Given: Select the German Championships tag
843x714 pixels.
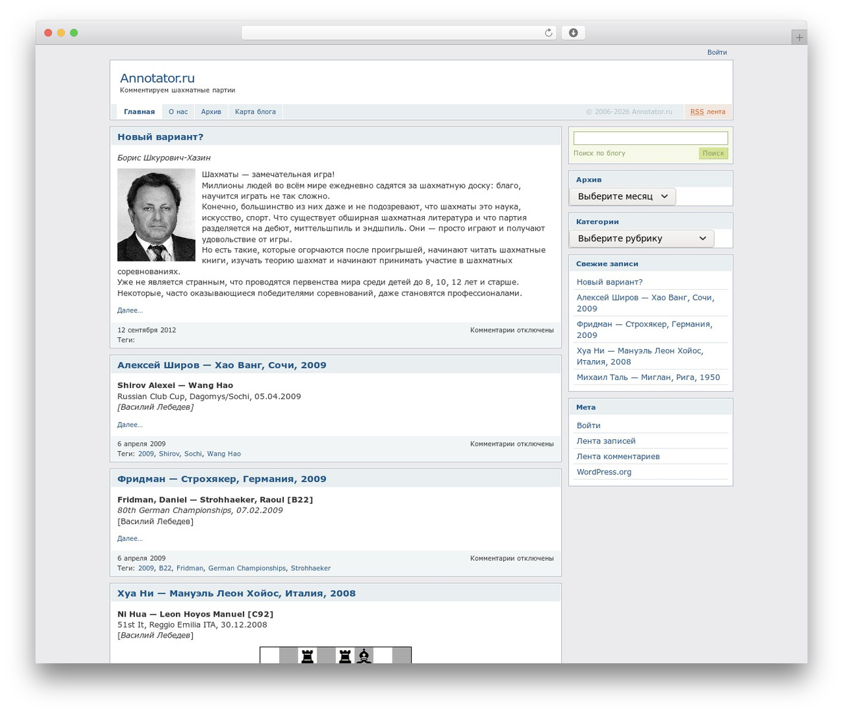Looking at the screenshot, I should (x=247, y=568).
